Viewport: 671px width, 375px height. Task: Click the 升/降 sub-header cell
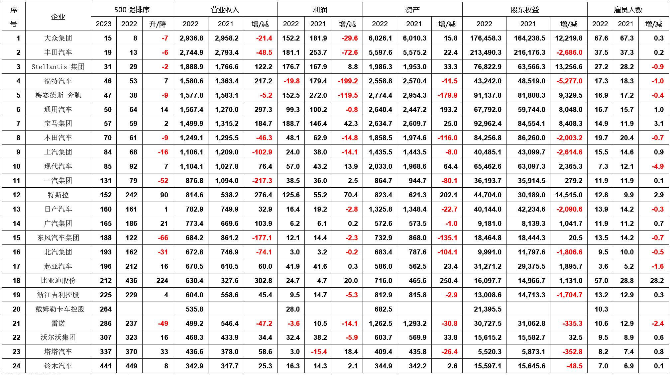point(158,24)
